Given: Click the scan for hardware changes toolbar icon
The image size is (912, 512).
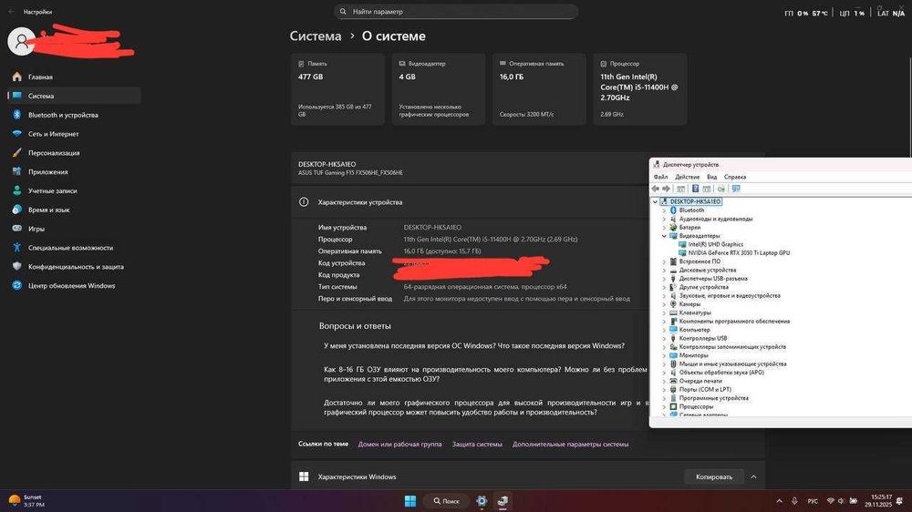Looking at the screenshot, I should pos(721,189).
